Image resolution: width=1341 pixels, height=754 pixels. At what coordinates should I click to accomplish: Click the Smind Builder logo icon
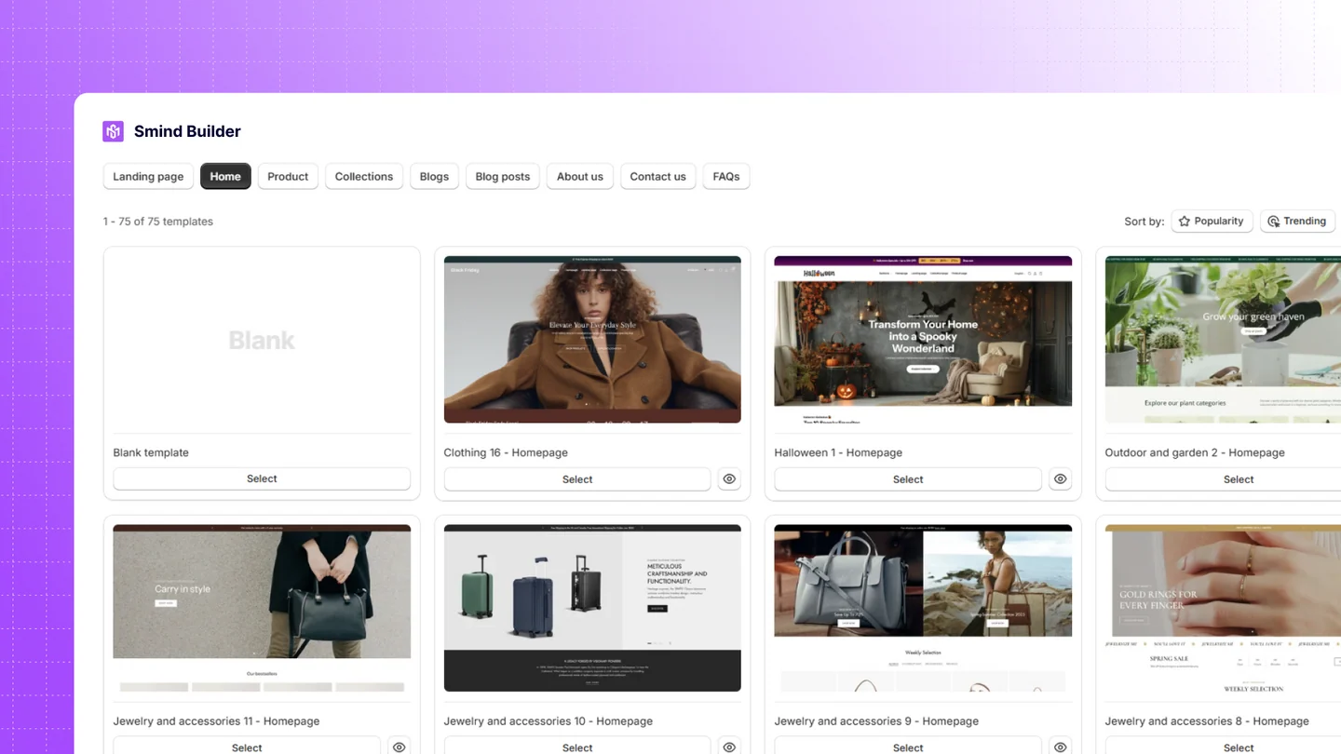(113, 131)
